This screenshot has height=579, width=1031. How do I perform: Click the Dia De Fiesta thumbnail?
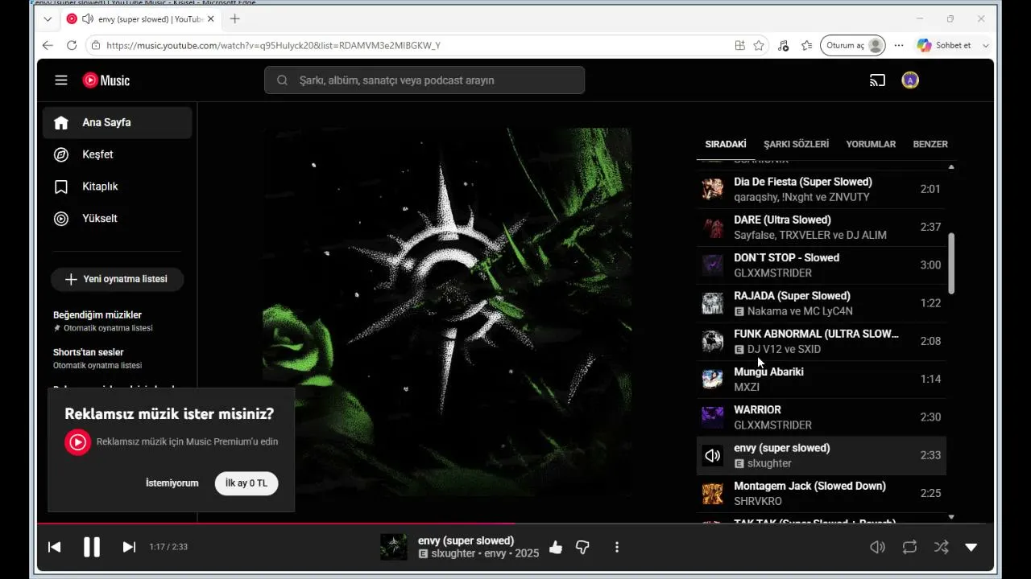(712, 190)
